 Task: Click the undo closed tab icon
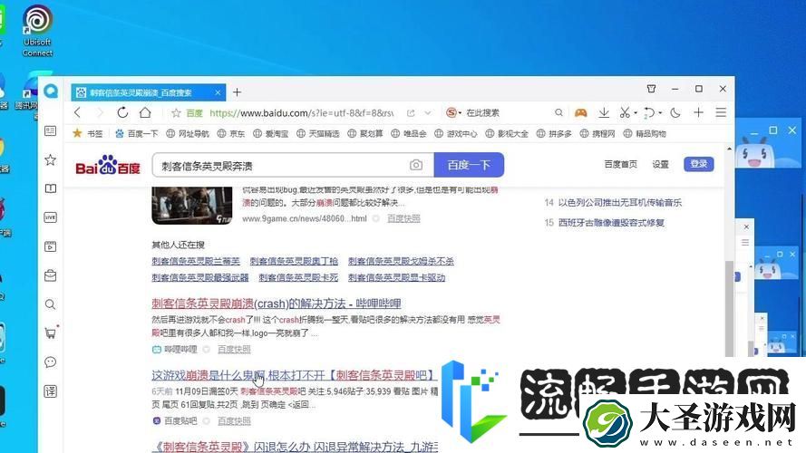tap(649, 112)
